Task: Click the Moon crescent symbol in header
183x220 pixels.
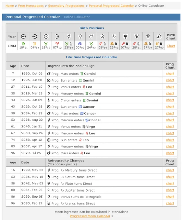Action: click(57, 37)
